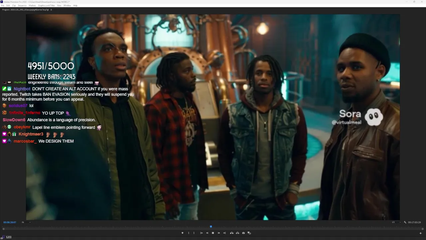Click the Extract button
Screen dimensions: 426x240
coord(238,233)
